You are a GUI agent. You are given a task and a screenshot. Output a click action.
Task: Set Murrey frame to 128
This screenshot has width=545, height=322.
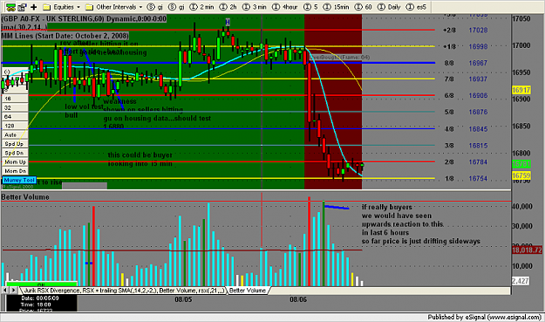tap(15, 126)
